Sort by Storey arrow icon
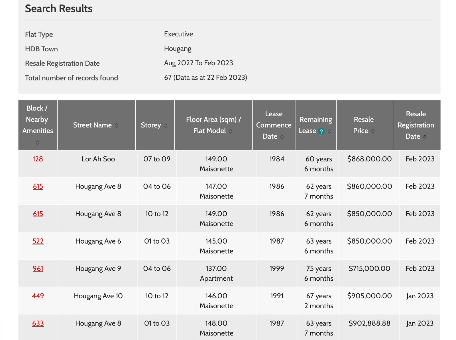The width and height of the screenshot is (456, 340). (x=166, y=126)
